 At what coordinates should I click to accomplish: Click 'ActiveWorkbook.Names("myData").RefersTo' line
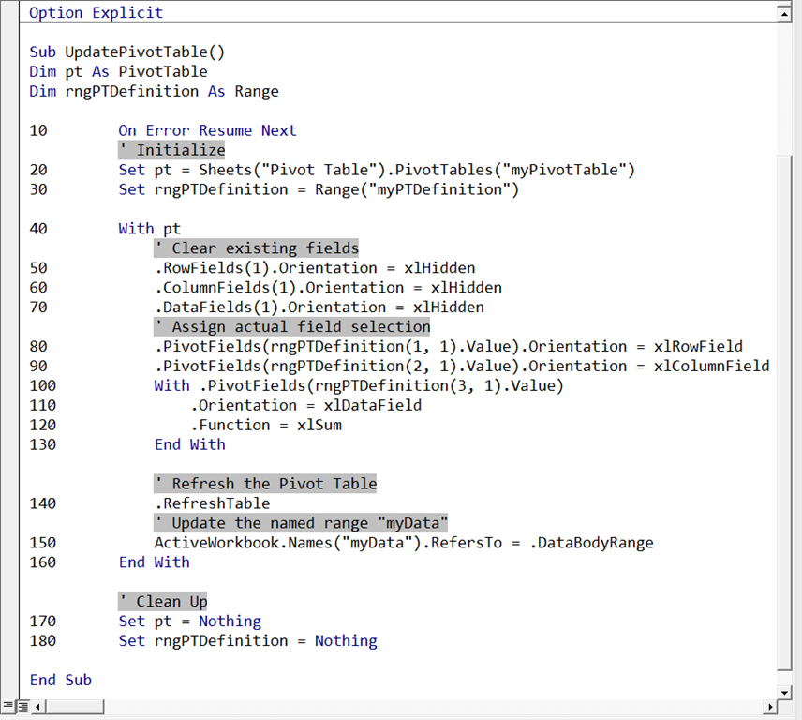click(x=404, y=543)
